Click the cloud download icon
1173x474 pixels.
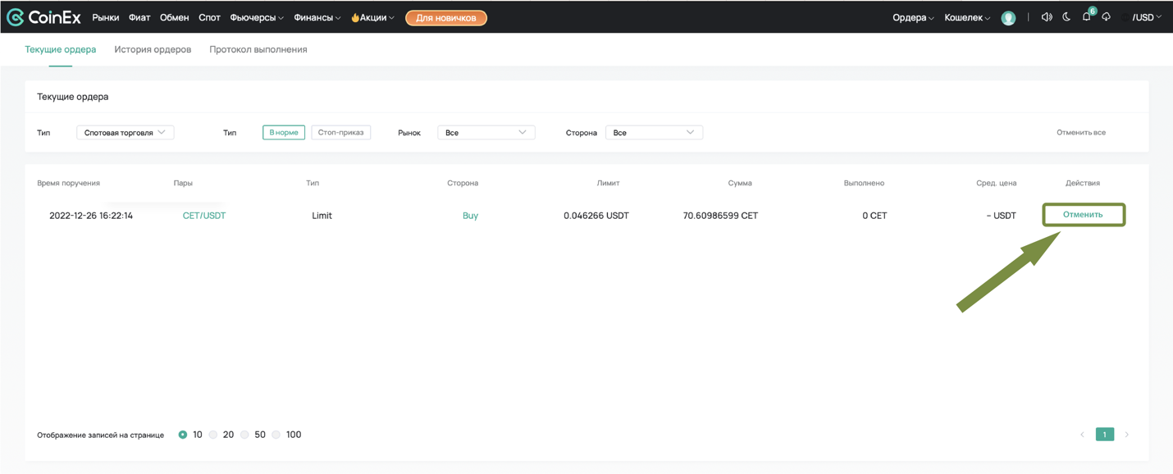pyautogui.click(x=1106, y=17)
